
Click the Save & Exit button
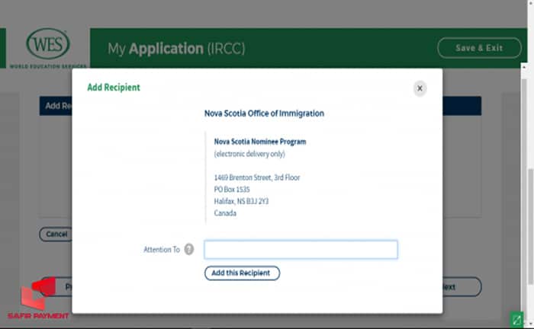[x=479, y=48]
